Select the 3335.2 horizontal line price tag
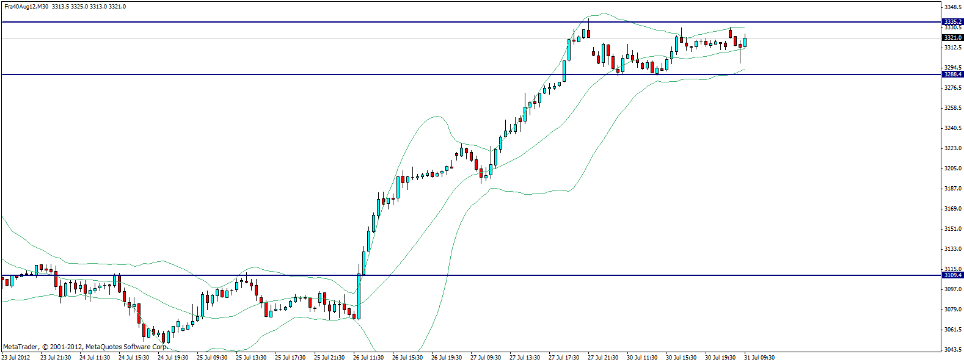The height and width of the screenshot is (362, 964). (952, 22)
